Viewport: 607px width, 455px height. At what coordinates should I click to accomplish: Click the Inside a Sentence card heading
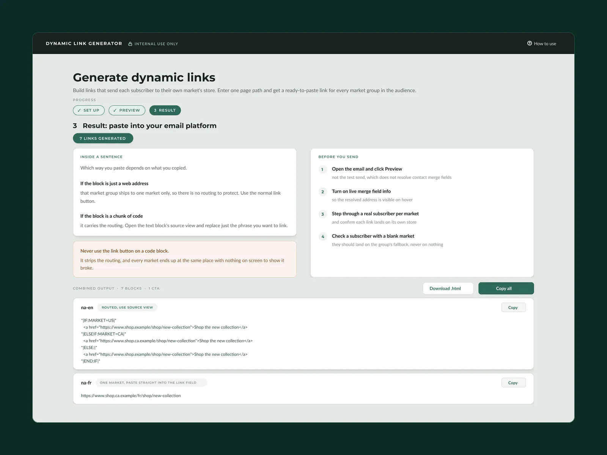tap(101, 157)
